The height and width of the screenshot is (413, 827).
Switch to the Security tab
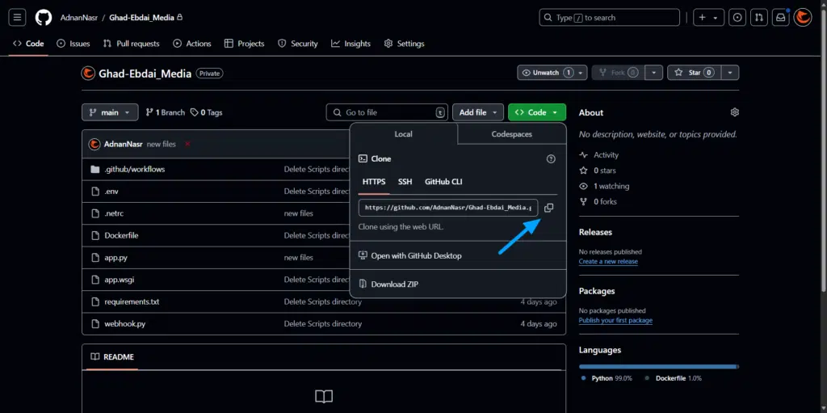click(x=297, y=44)
